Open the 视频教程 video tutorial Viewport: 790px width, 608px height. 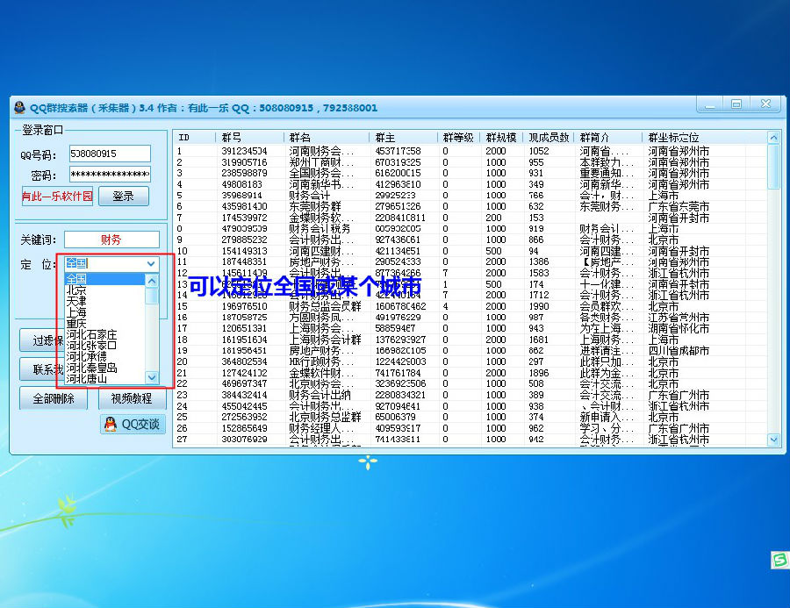coord(132,398)
